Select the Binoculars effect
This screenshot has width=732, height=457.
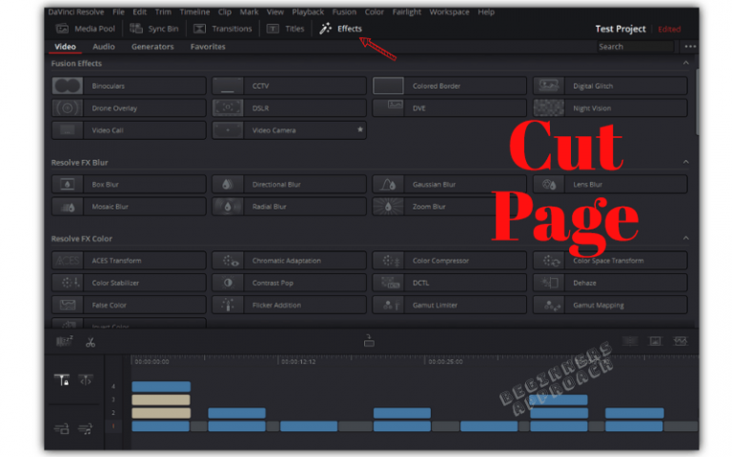[x=129, y=86]
